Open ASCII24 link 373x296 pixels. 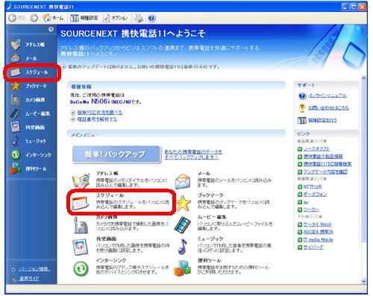pyautogui.click(x=318, y=232)
